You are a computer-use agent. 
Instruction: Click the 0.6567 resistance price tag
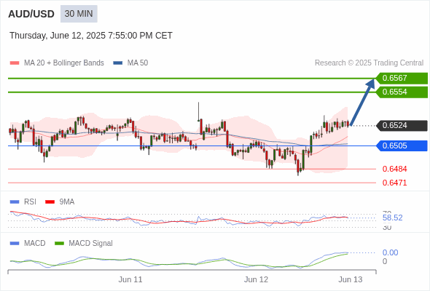click(x=402, y=79)
